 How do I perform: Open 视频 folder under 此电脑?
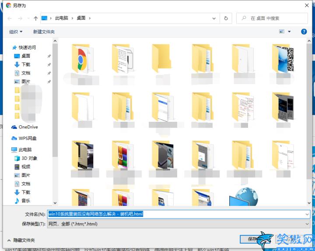(x=22, y=166)
